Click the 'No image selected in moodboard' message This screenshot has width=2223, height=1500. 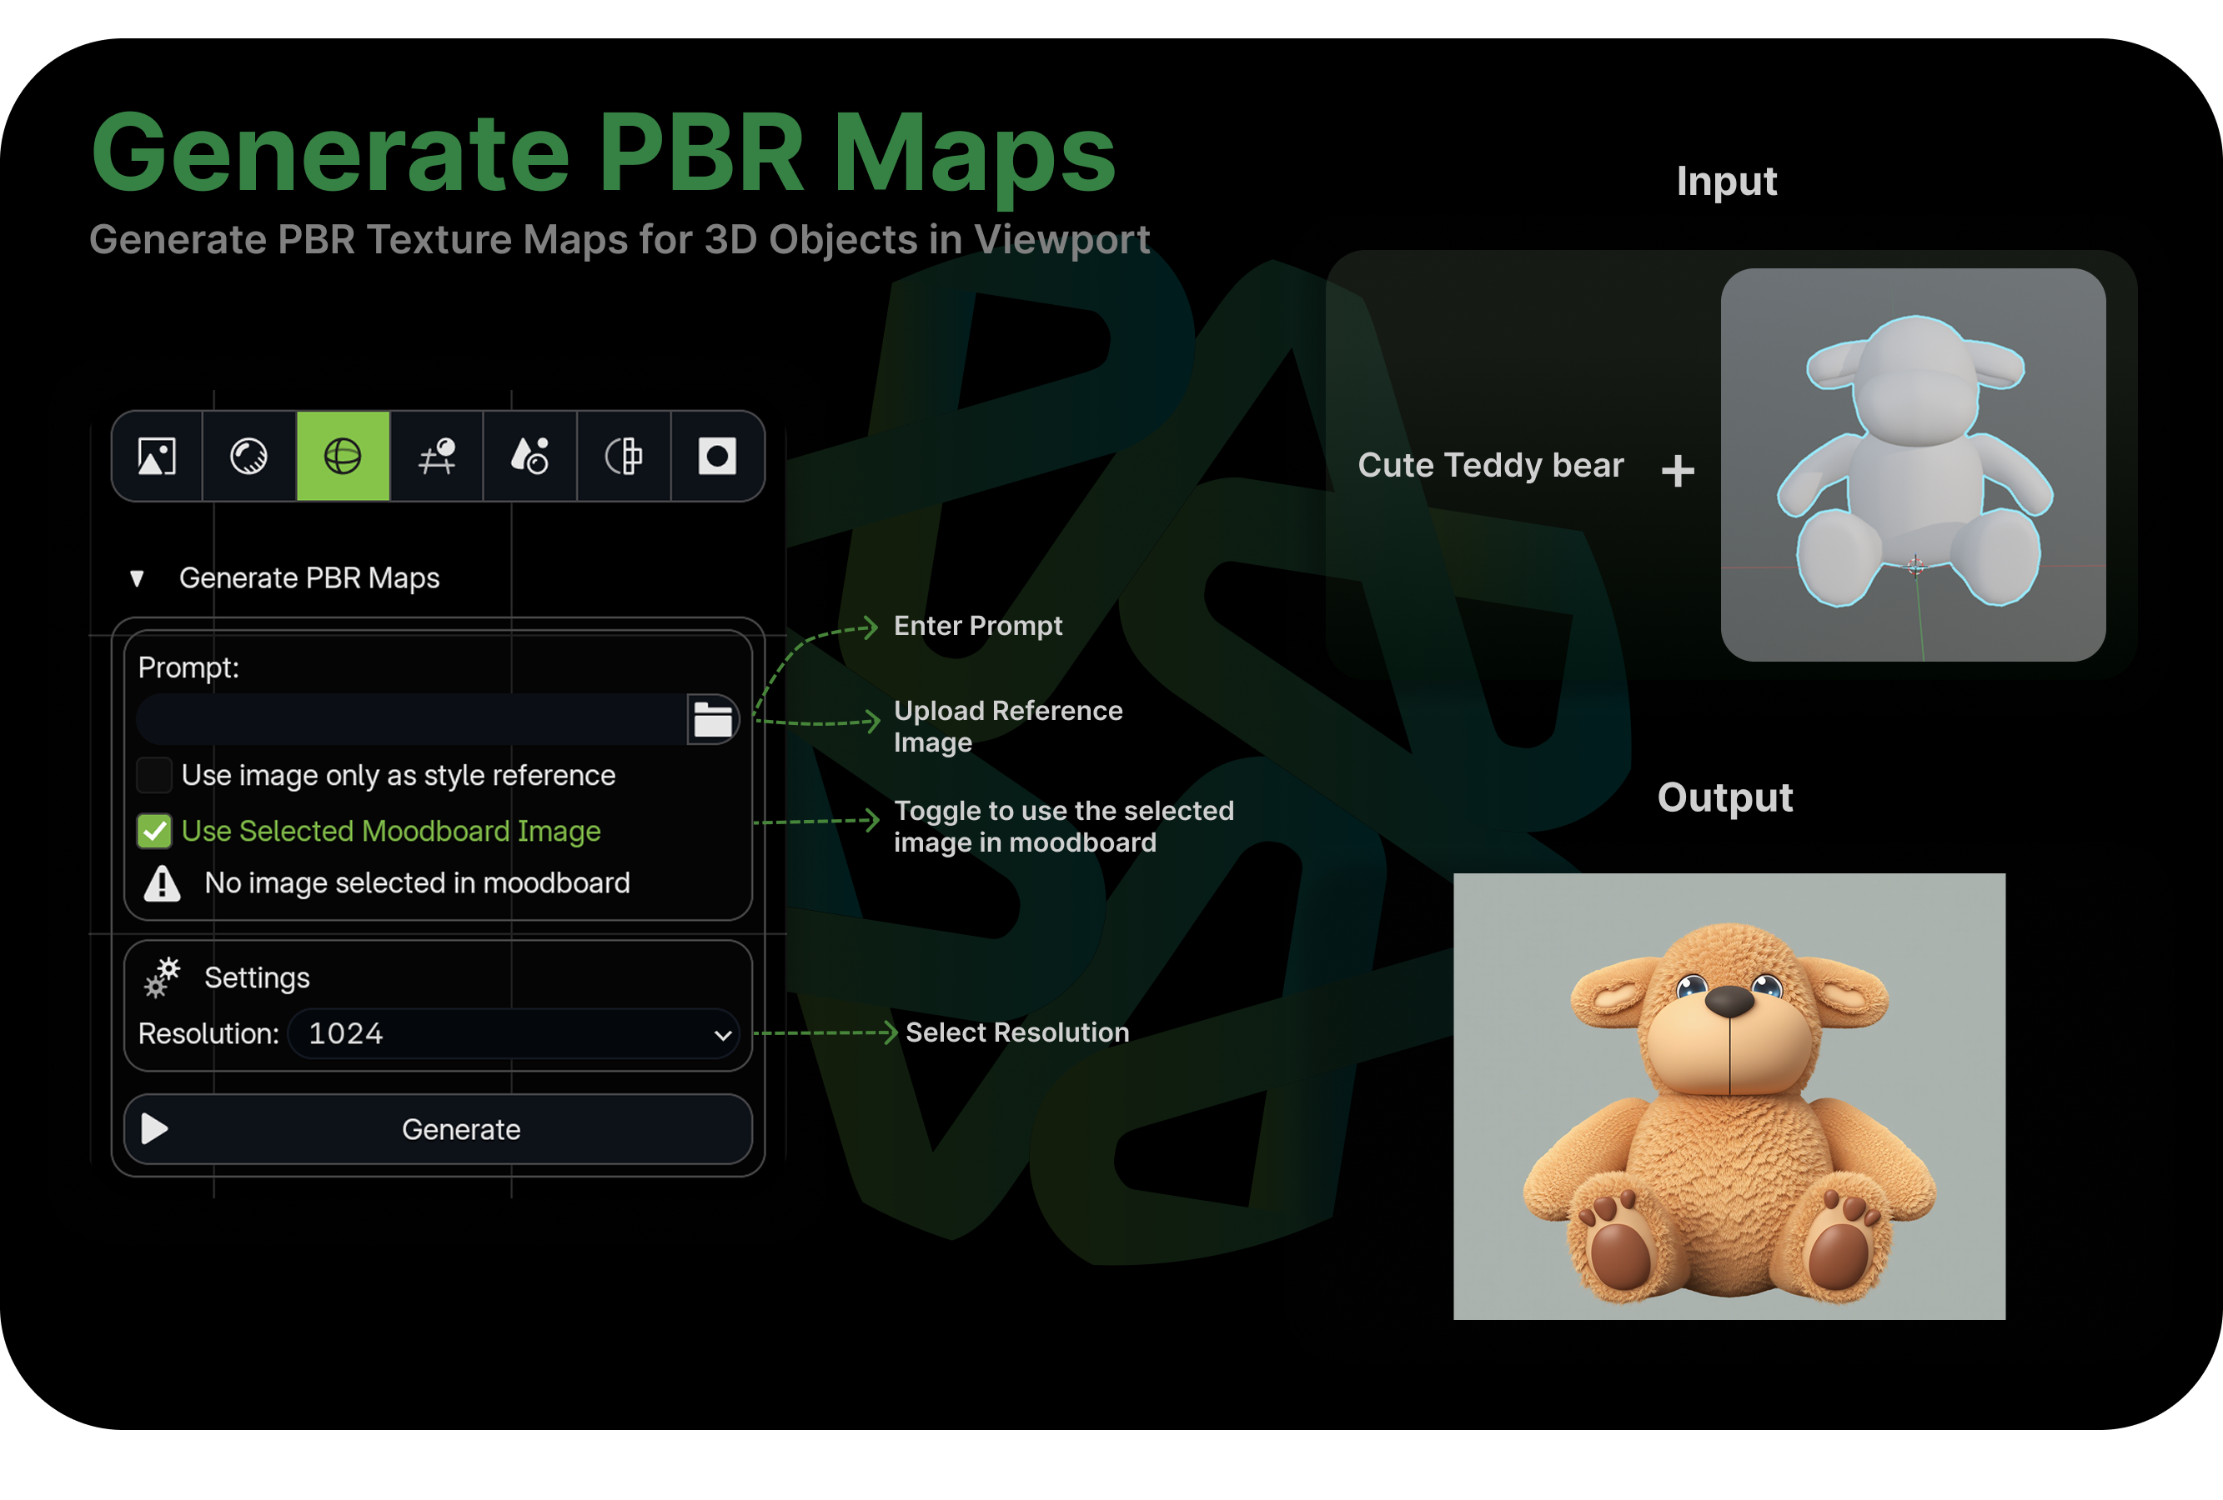tap(417, 882)
